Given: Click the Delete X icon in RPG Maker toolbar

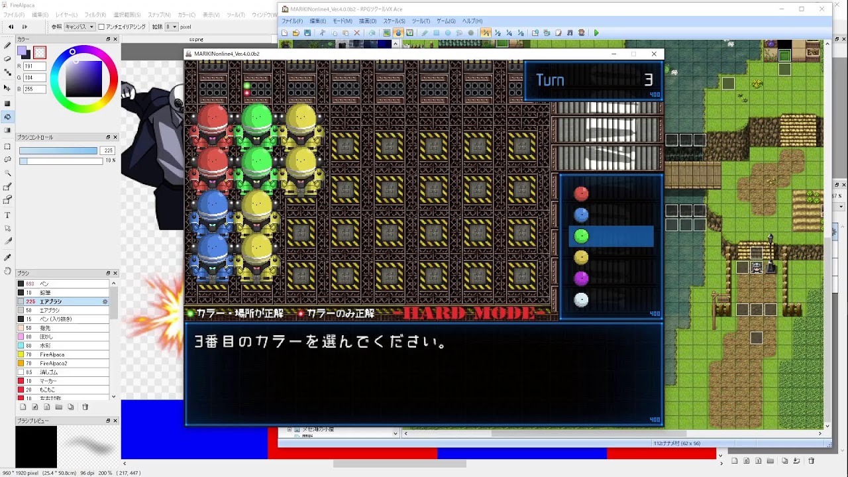Looking at the screenshot, I should coord(357,32).
